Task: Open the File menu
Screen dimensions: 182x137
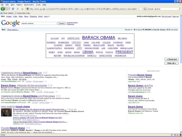Action: click(x=2, y=5)
